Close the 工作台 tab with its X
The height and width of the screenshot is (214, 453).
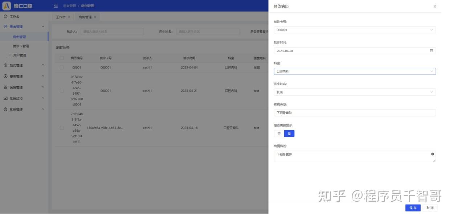[x=69, y=17]
